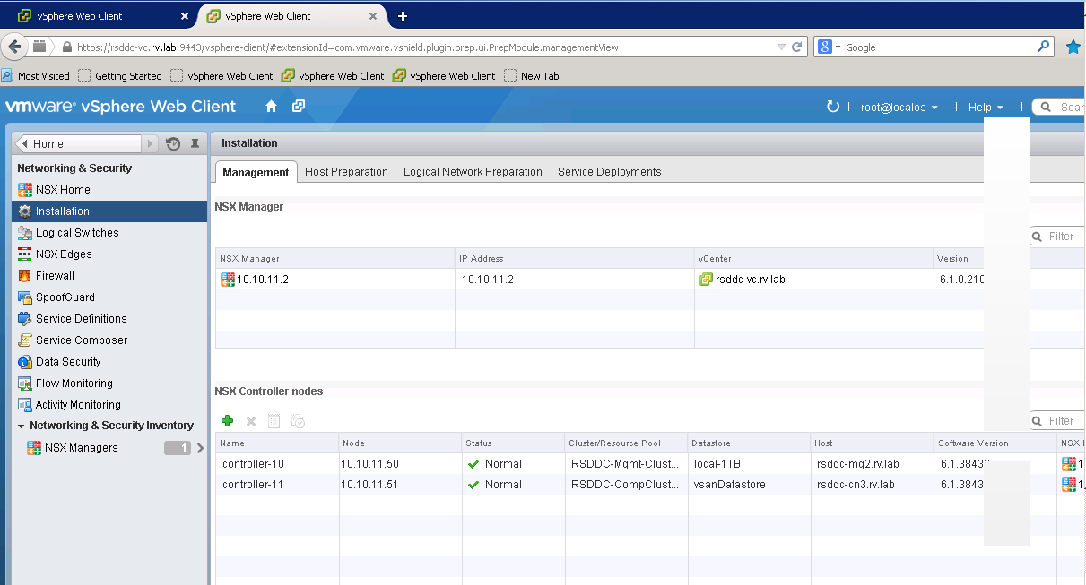Collapse Networking & Security Inventory section
Screen dimensions: 1086x585
click(x=22, y=426)
